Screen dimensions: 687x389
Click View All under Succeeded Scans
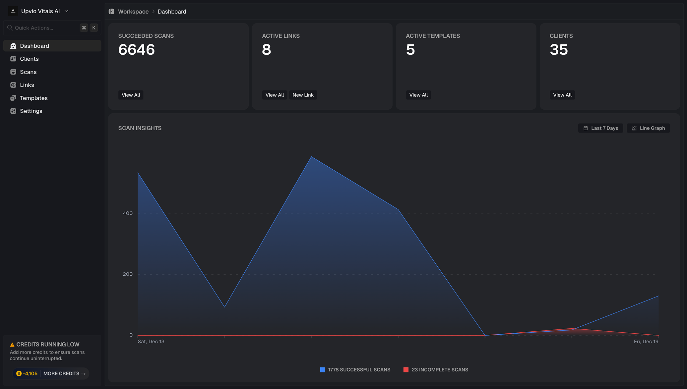(x=131, y=95)
